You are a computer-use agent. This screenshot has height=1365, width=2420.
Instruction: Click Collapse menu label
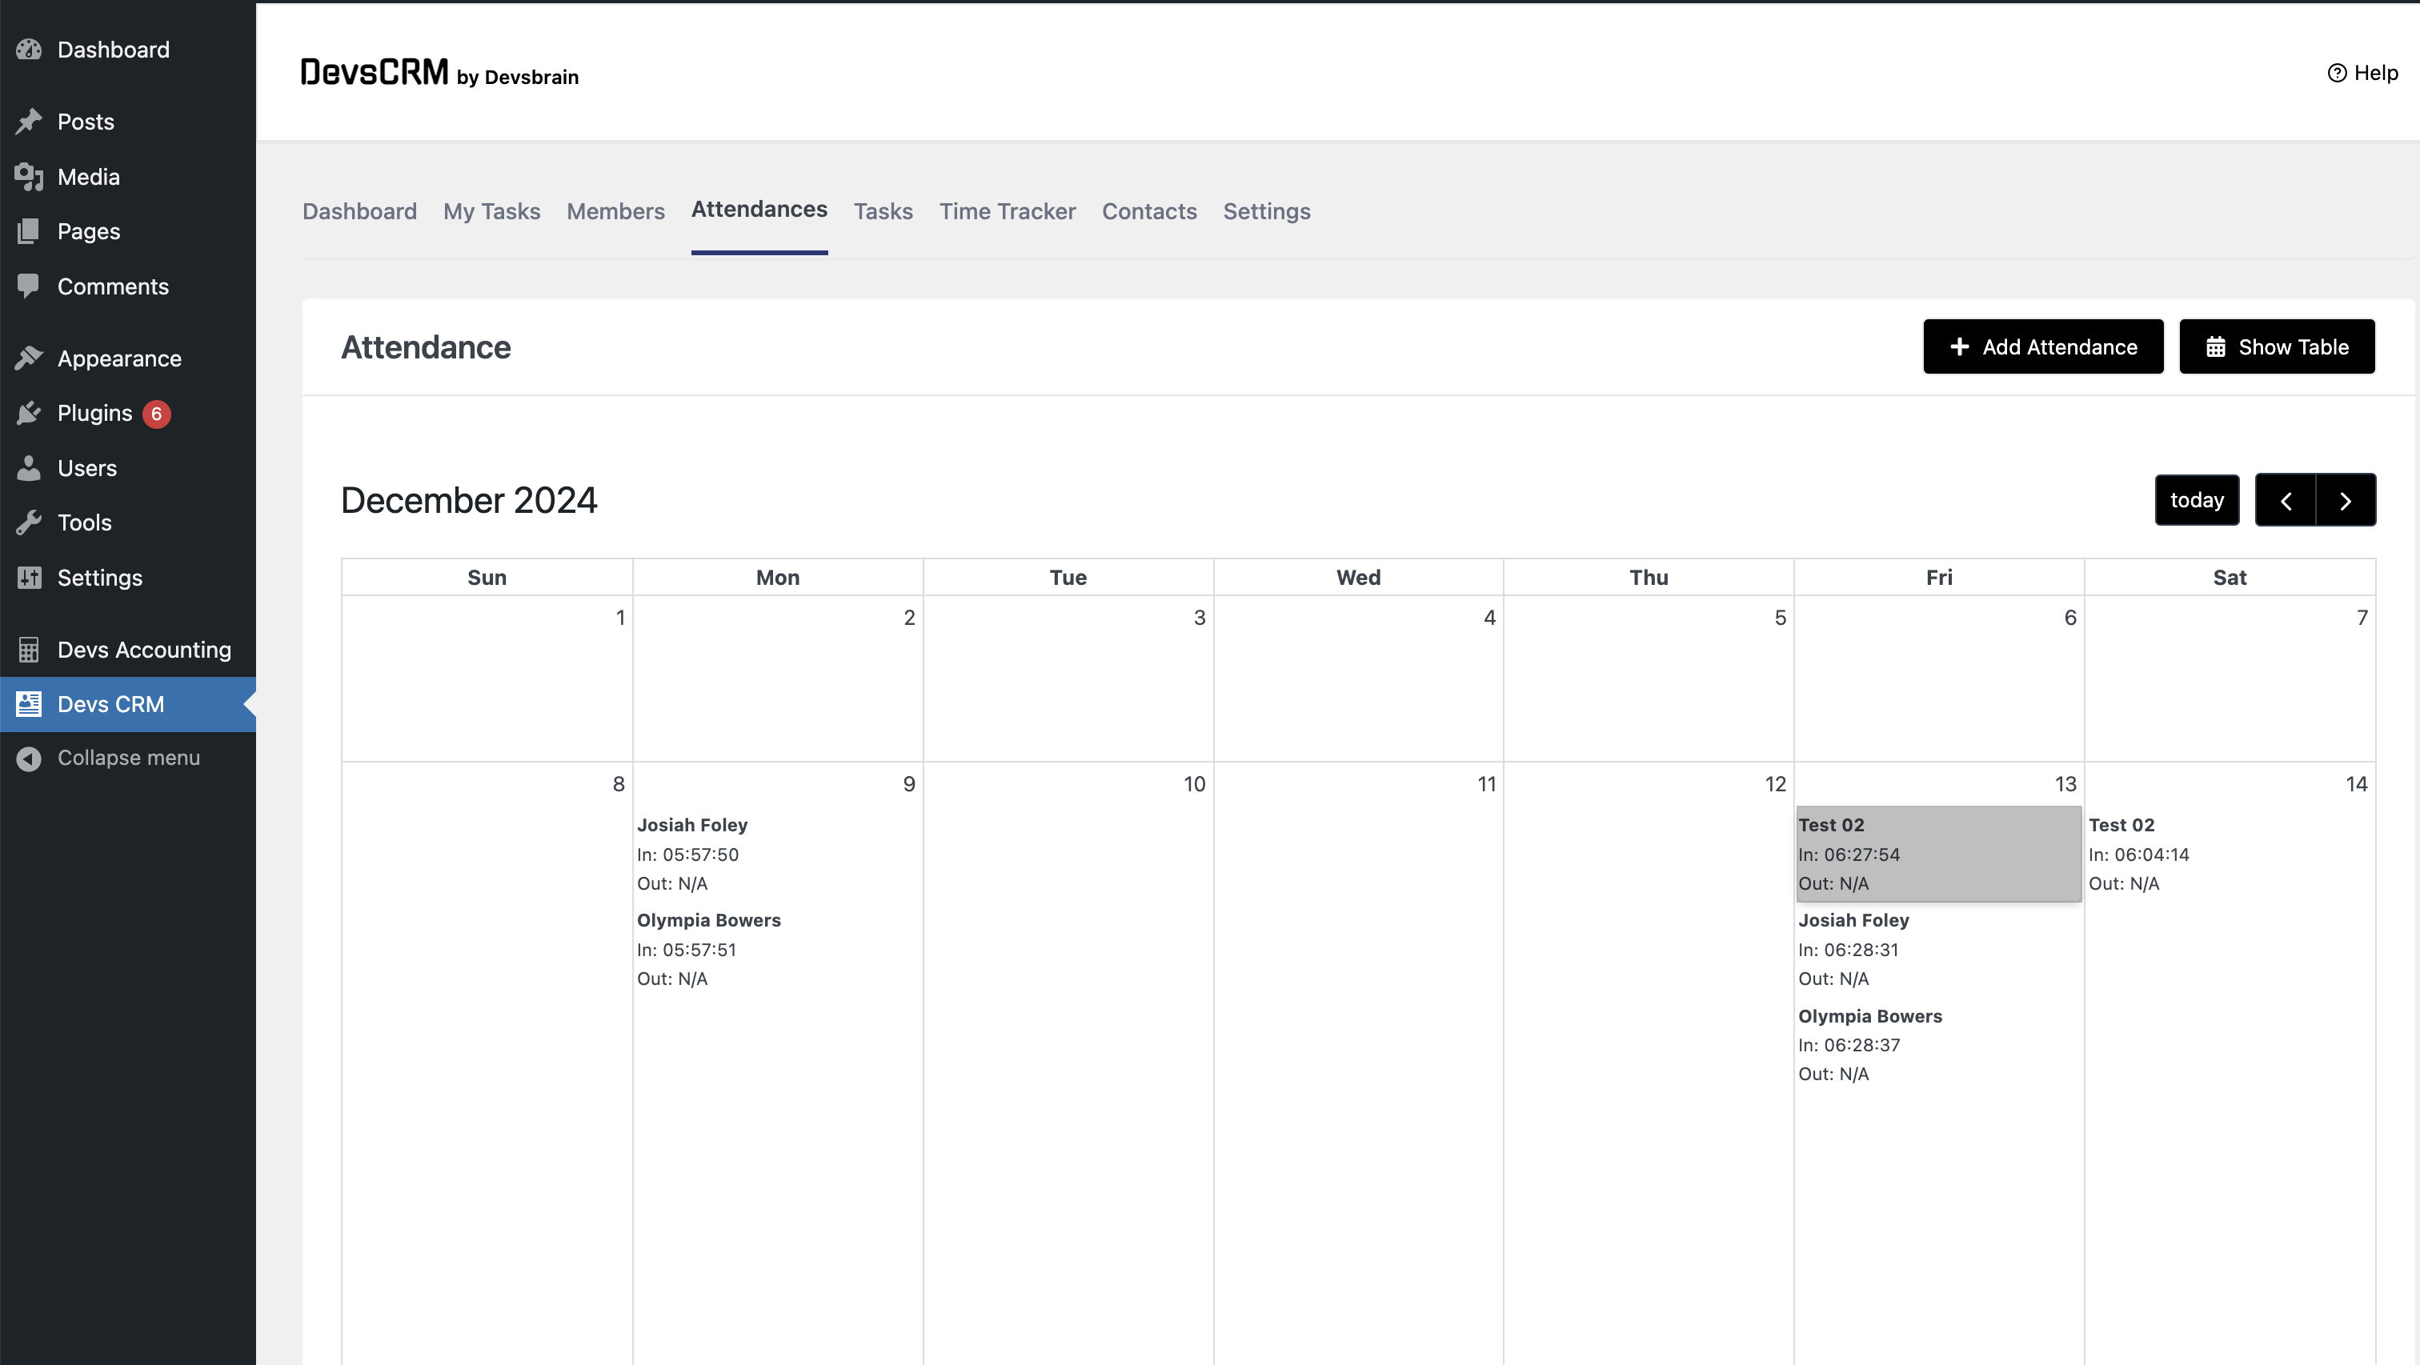coord(129,759)
